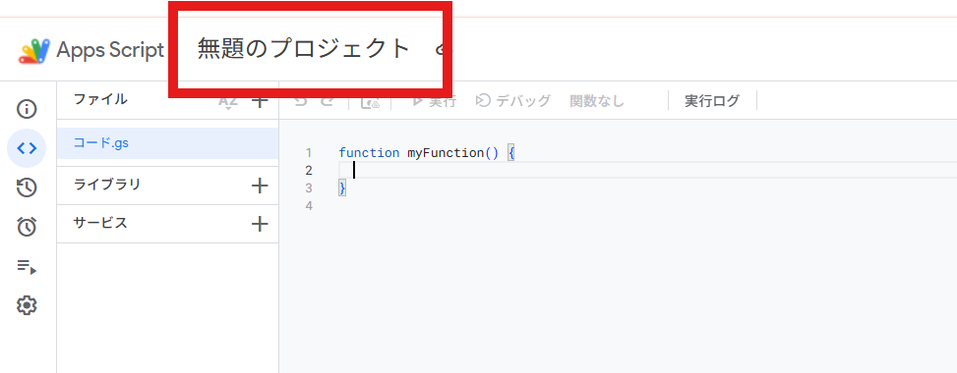Image resolution: width=957 pixels, height=373 pixels.
Task: Sort files alphabetically with AZ icon
Action: pyautogui.click(x=227, y=103)
